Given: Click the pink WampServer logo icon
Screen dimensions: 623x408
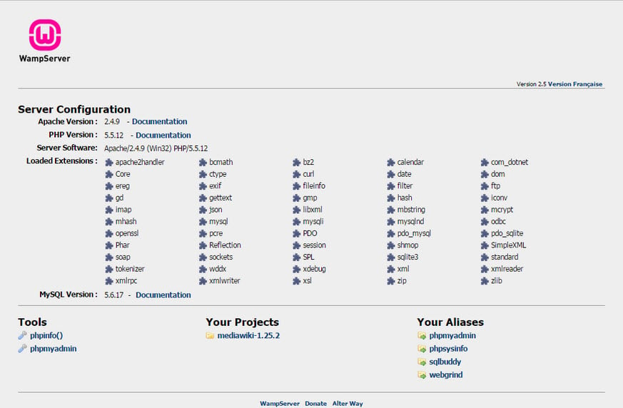Looking at the screenshot, I should tap(44, 34).
